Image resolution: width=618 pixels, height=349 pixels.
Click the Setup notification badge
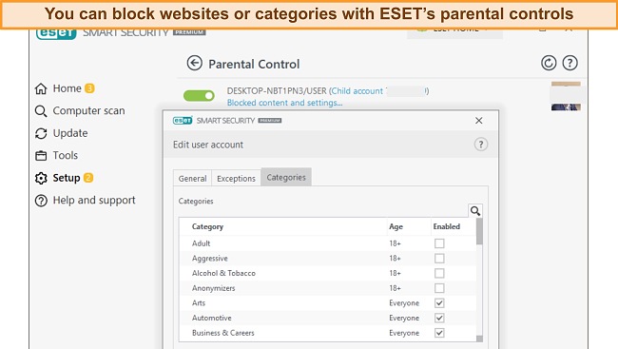pyautogui.click(x=88, y=178)
